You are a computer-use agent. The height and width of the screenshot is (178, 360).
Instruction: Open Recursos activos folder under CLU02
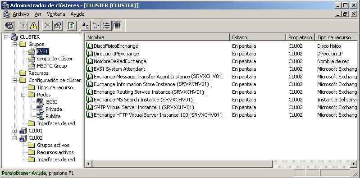point(55,152)
